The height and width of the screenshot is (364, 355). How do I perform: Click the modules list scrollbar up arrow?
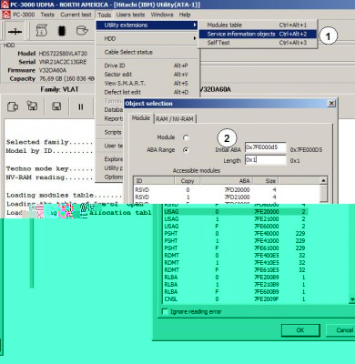coord(323,180)
